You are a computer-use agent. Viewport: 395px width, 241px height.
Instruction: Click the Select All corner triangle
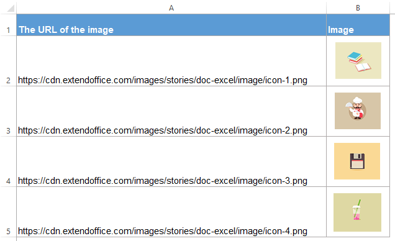(11, 8)
